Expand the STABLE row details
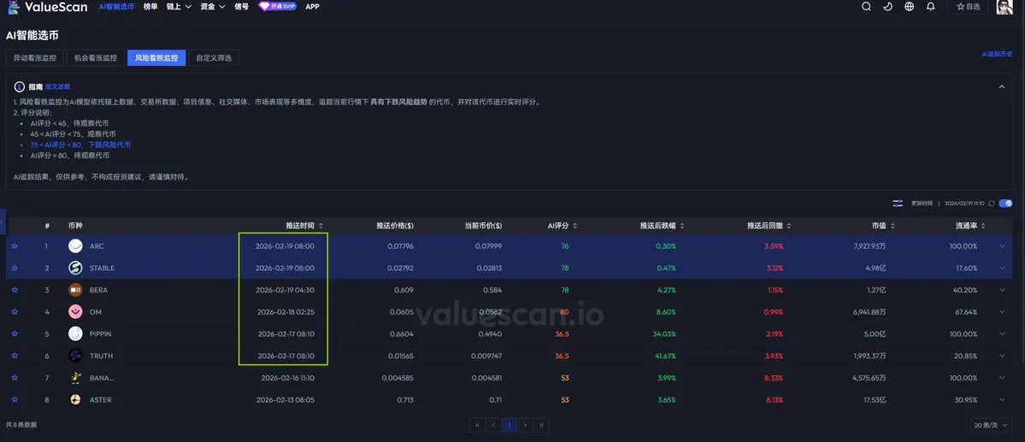This screenshot has width=1025, height=442. point(1003,268)
